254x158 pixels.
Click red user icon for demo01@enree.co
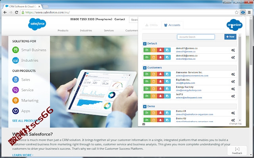pyautogui.click(x=160, y=50)
